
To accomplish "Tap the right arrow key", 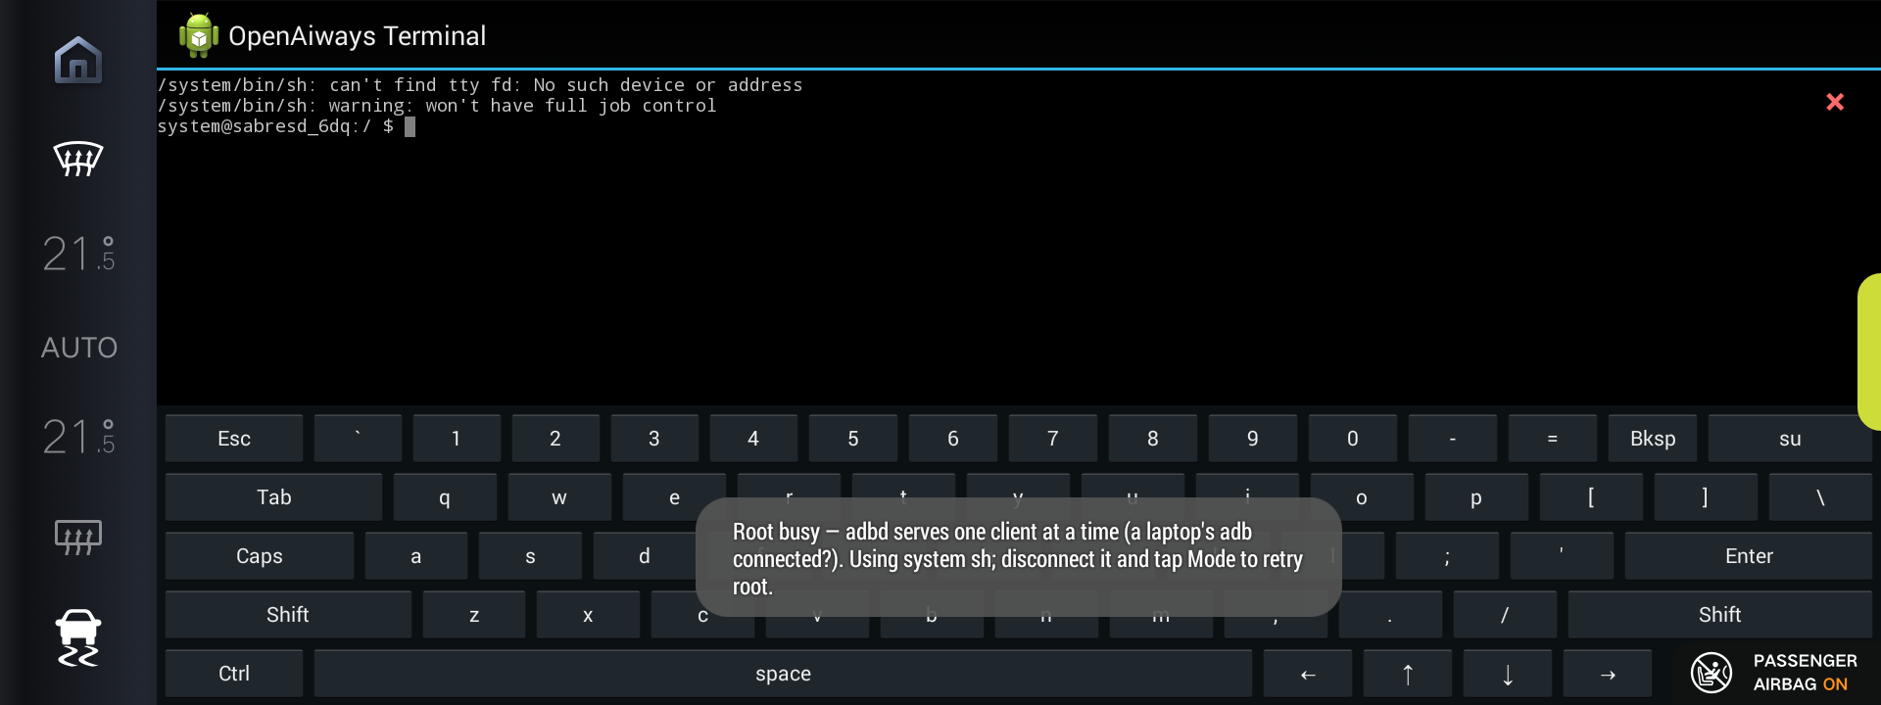I will 1608,674.
